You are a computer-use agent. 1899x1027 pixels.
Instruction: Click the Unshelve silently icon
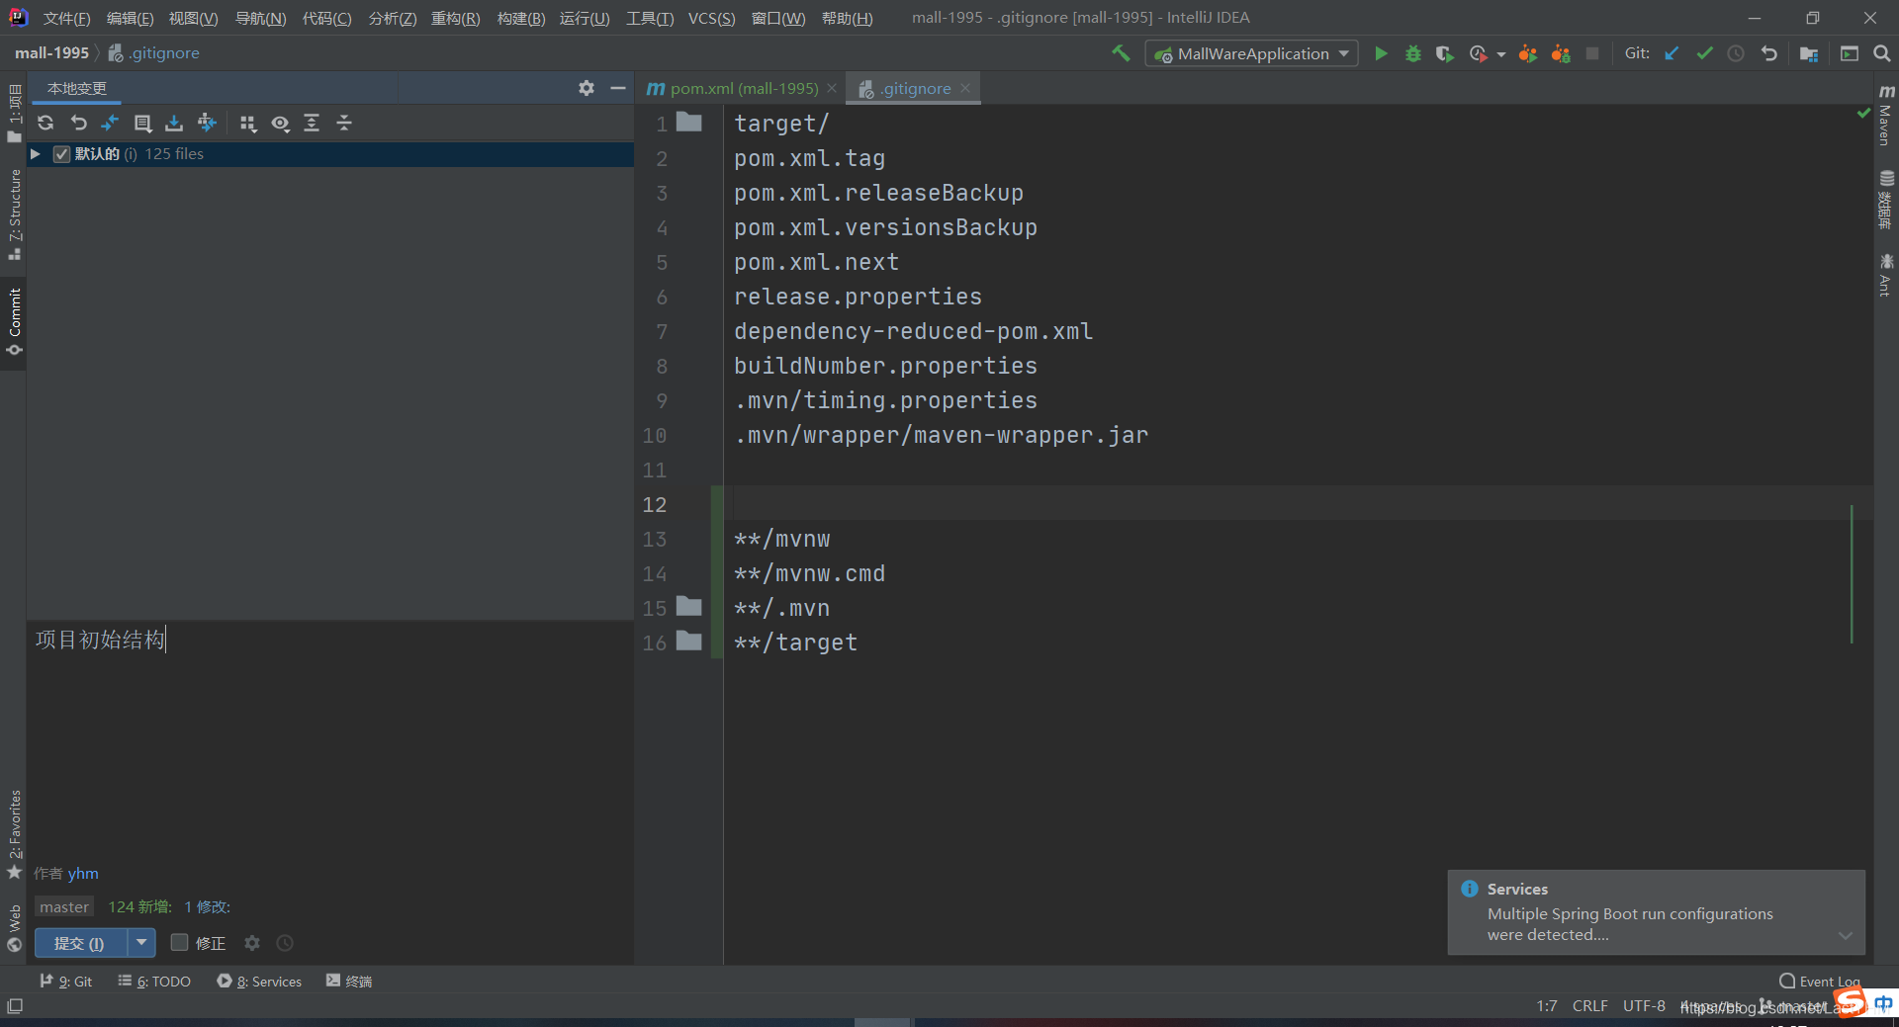click(x=207, y=123)
